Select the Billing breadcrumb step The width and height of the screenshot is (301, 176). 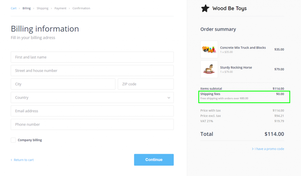click(26, 8)
